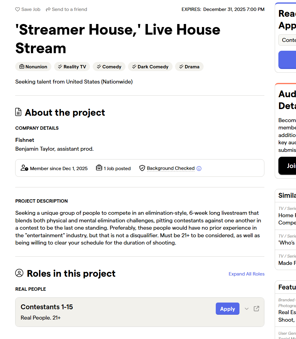Click the 'Real People. 21+' role description
The width and height of the screenshot is (296, 339).
41,318
